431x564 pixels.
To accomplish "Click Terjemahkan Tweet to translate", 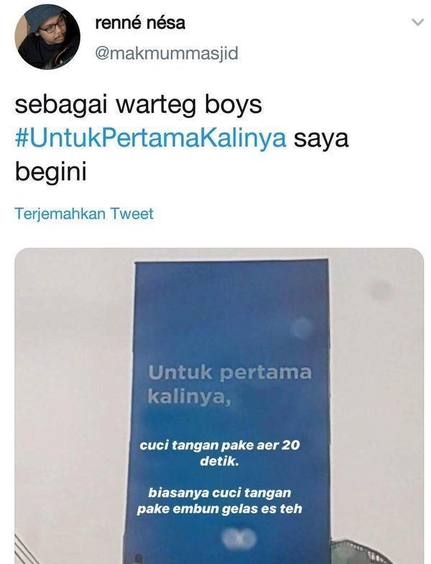I will click(84, 213).
